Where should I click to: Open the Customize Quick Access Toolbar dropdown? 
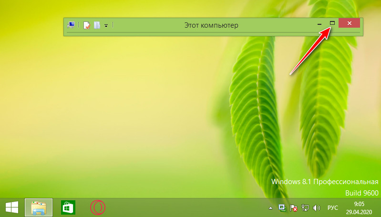(106, 25)
